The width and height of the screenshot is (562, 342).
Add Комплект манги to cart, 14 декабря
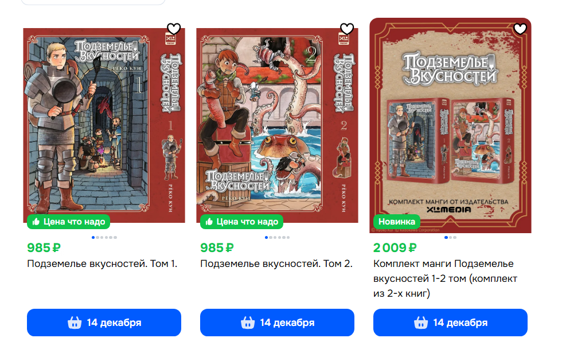pyautogui.click(x=450, y=323)
